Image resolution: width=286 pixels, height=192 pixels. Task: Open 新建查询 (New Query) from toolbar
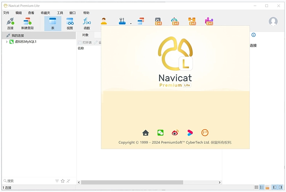click(x=27, y=23)
